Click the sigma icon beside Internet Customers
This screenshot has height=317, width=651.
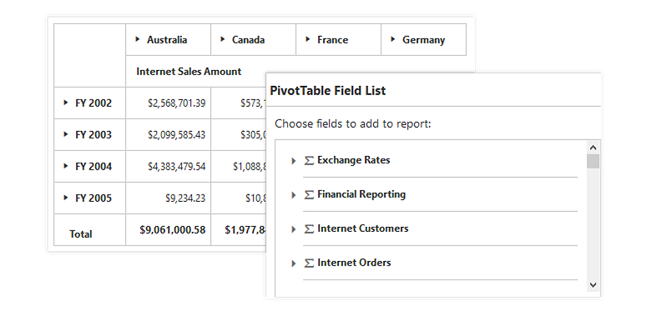pyautogui.click(x=309, y=229)
